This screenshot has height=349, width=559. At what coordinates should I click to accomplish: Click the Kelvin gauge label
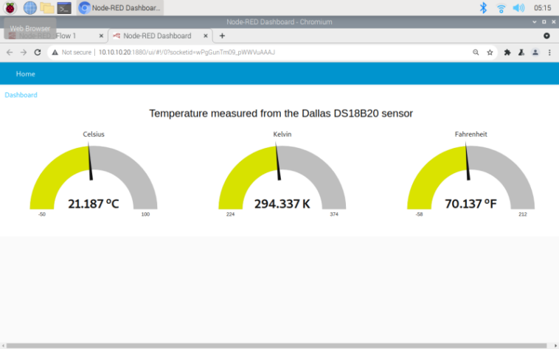[x=282, y=134]
